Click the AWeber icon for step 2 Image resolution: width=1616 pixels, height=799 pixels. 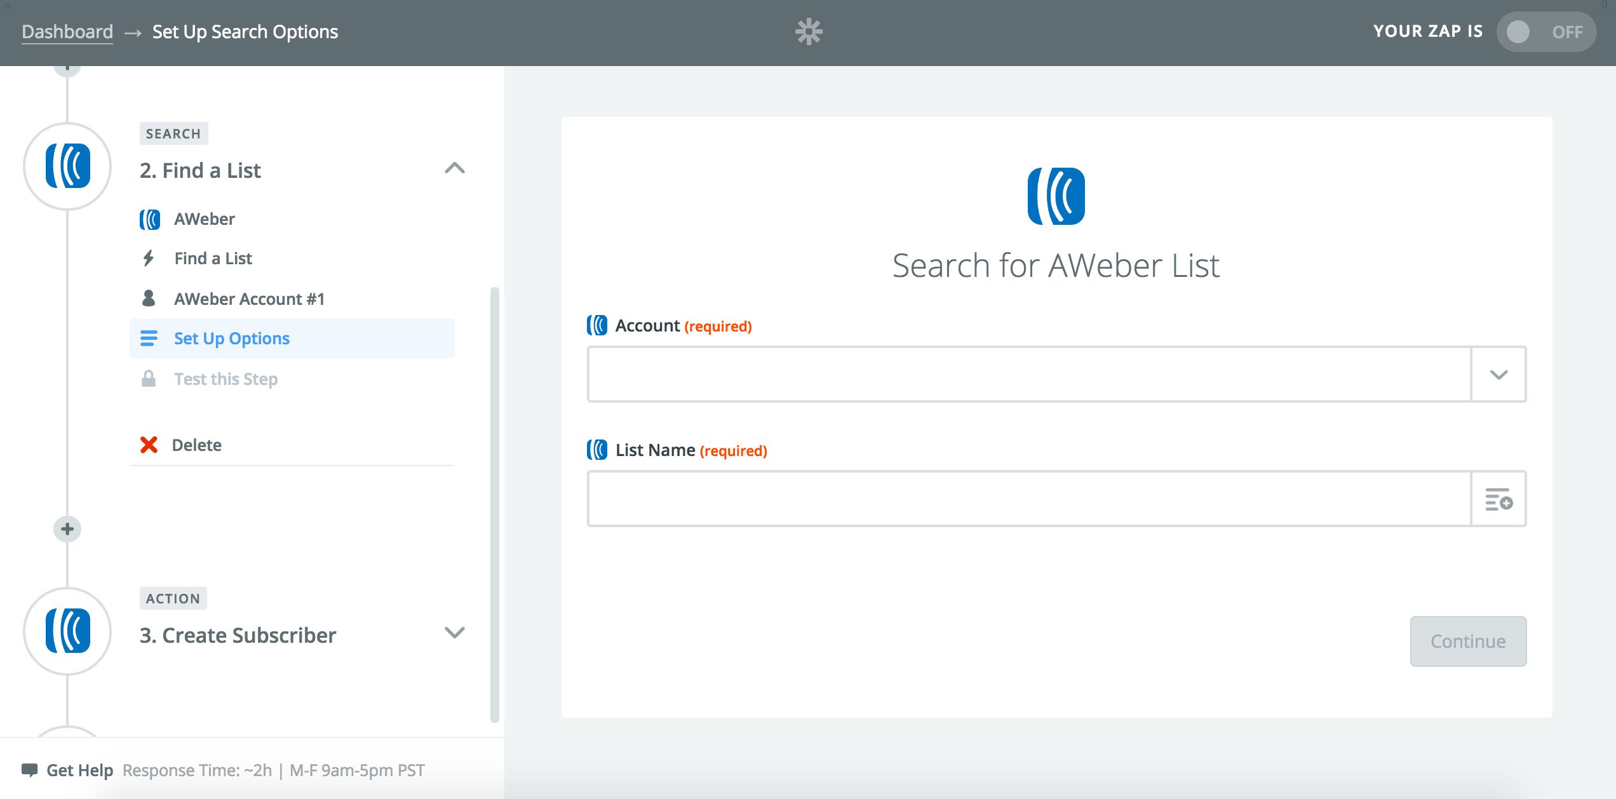click(x=67, y=166)
